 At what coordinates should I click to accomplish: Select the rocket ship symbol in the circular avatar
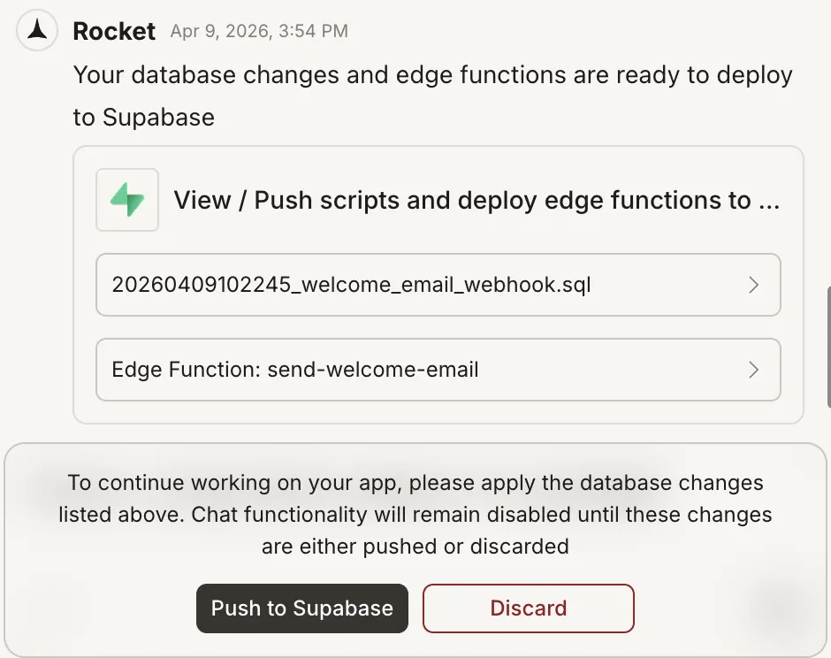coord(36,29)
